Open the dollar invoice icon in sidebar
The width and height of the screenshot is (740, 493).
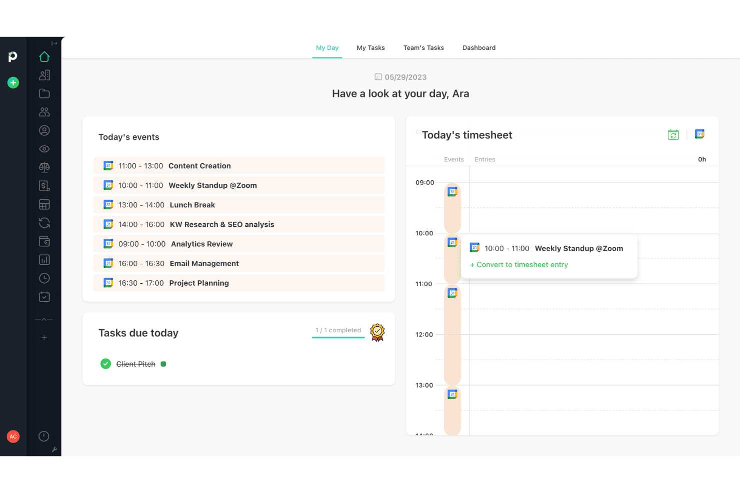click(x=44, y=186)
